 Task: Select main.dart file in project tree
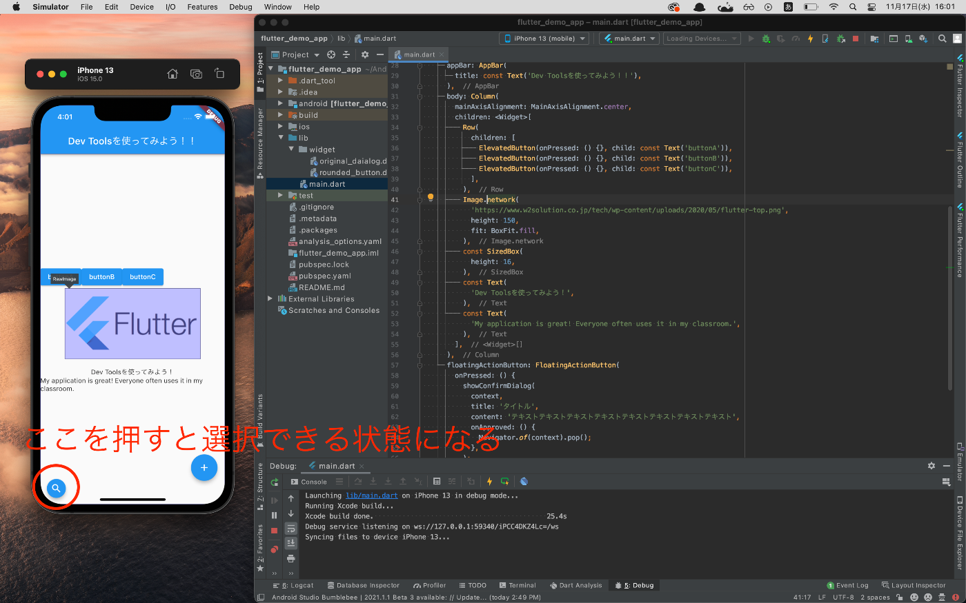tap(327, 184)
